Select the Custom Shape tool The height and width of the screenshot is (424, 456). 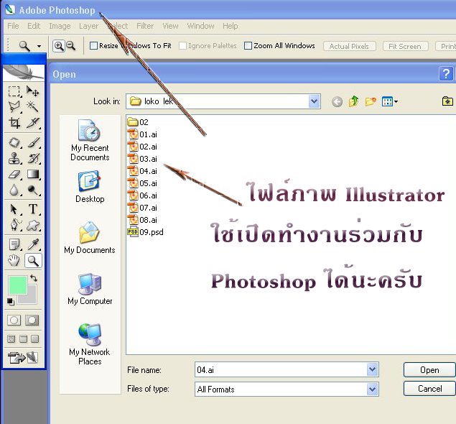coord(32,225)
